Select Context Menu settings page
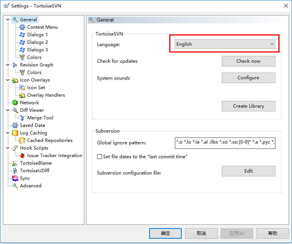Image resolution: width=292 pixels, height=244 pixels. [42, 27]
